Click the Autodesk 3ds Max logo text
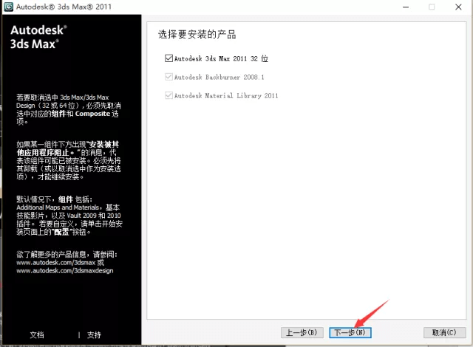473x347 pixels. (38, 37)
